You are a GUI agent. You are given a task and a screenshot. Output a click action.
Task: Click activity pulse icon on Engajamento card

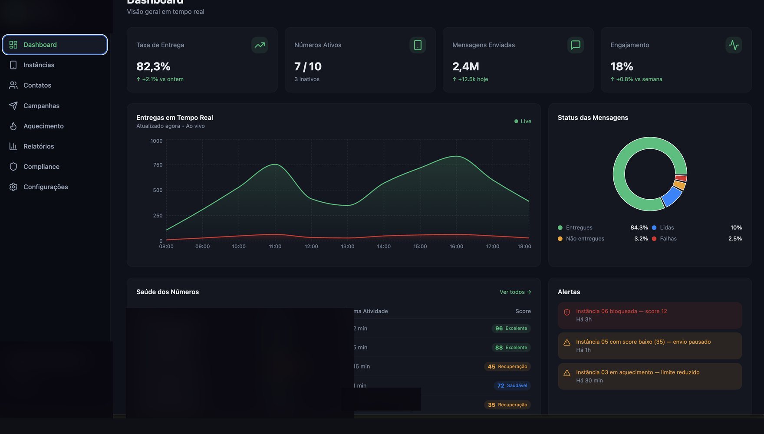pos(734,45)
